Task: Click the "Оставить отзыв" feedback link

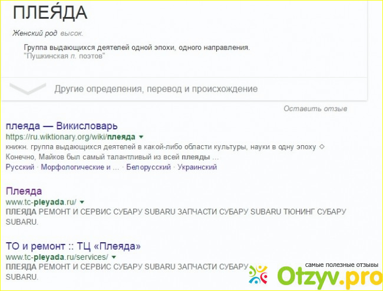Action: 315,109
